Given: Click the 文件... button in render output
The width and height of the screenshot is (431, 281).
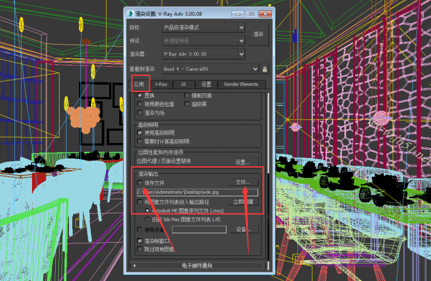Looking at the screenshot, I should pos(242,182).
